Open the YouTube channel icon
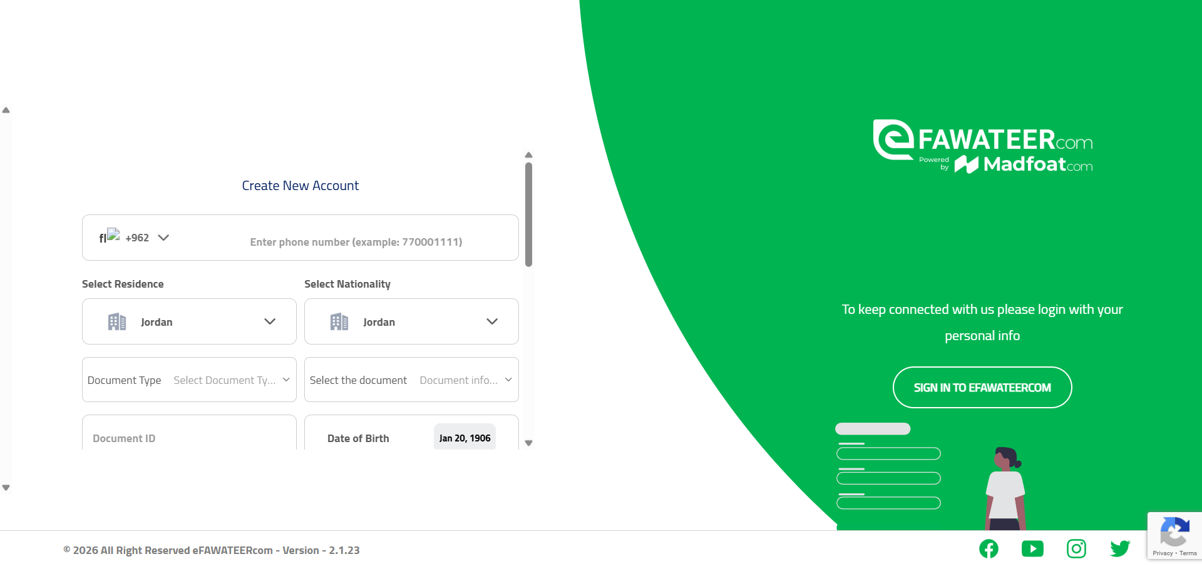1202x569 pixels. pos(1032,549)
